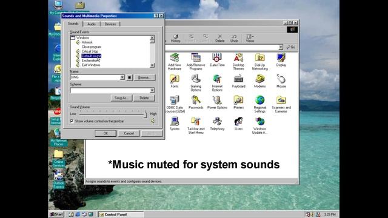Click Sound Events scrollbar down arrow
The width and height of the screenshot is (388, 218).
pos(152,65)
